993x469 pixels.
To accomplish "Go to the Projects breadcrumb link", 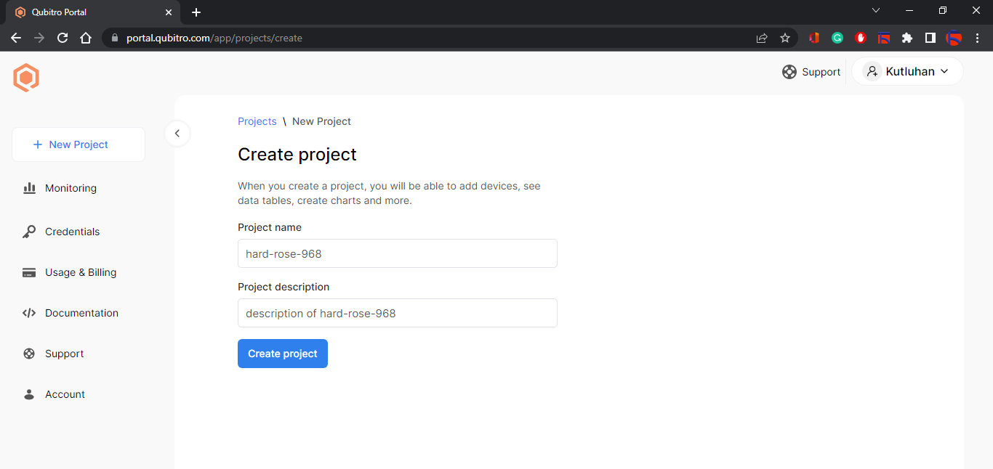I will click(x=257, y=121).
